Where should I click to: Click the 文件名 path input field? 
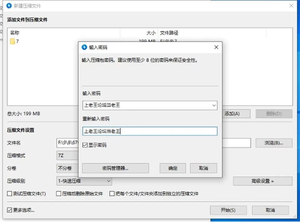click(x=67, y=143)
